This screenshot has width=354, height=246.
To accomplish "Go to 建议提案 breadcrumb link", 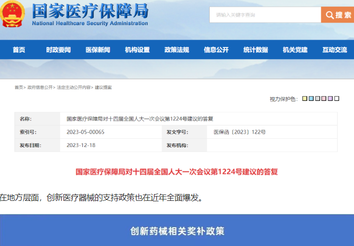I will (x=103, y=87).
